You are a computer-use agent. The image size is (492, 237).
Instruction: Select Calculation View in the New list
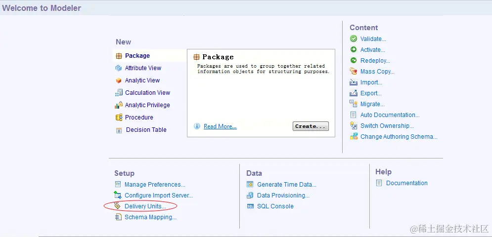(147, 93)
